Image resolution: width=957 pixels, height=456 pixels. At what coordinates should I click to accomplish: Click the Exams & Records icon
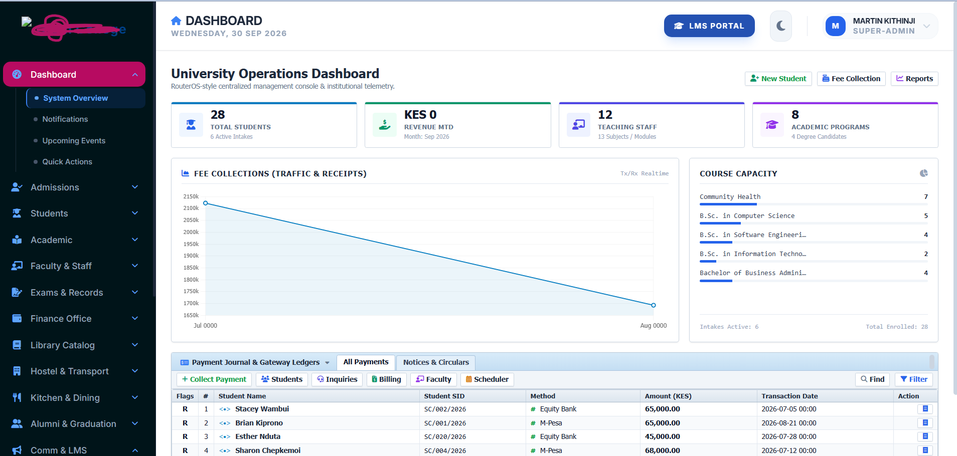click(17, 292)
